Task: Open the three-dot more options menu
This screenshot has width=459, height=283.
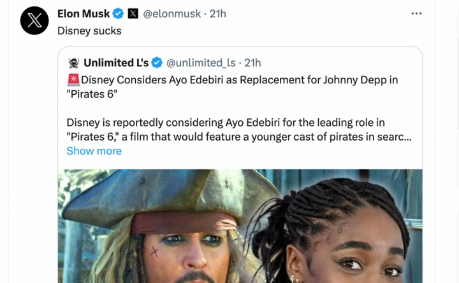Action: [x=416, y=13]
